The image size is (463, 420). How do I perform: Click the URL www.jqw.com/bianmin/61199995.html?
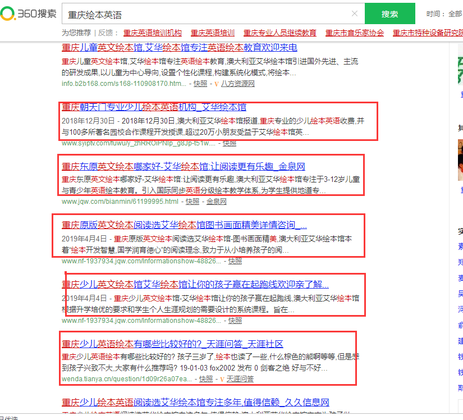tap(120, 202)
